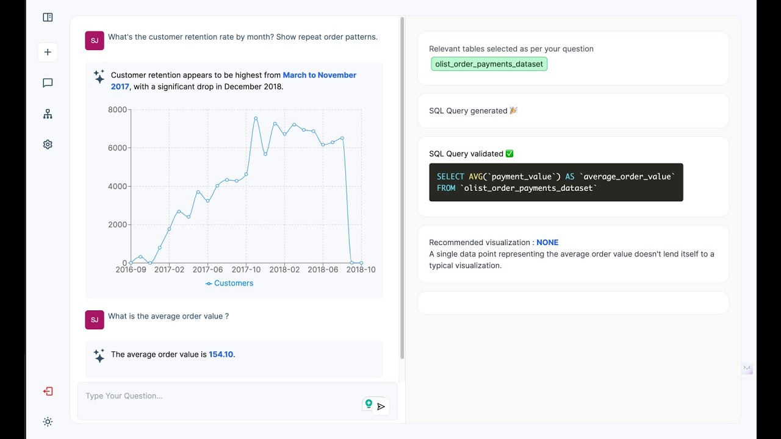Click the 154.10 highlighted value
This screenshot has width=781, height=439.
221,354
